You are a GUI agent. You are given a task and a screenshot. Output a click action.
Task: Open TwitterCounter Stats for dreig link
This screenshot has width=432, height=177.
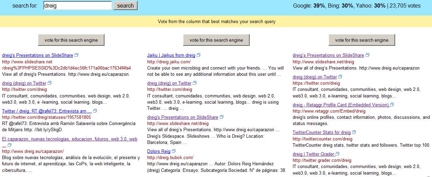(322, 132)
